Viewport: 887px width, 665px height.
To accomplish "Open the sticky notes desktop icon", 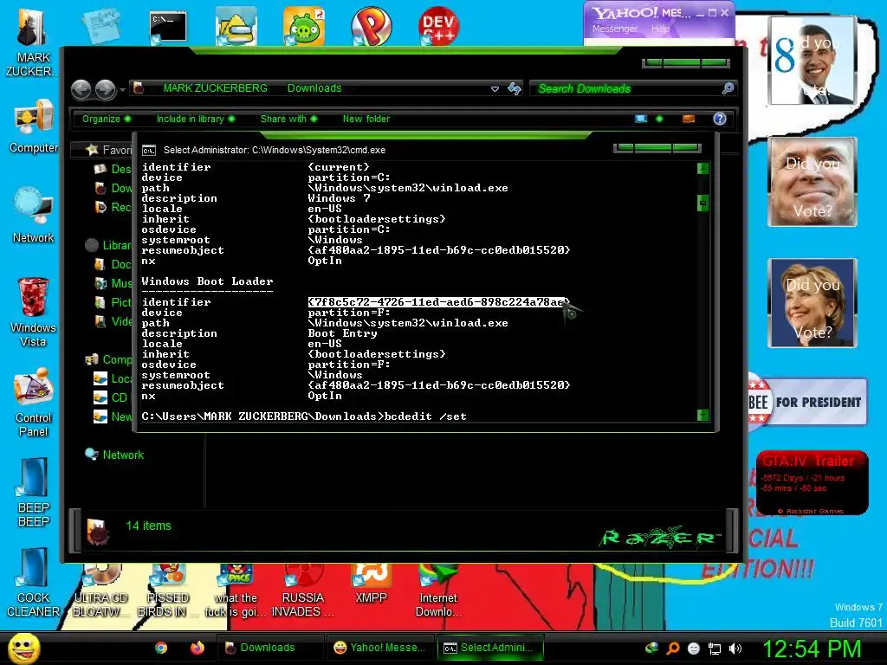I will tap(101, 25).
